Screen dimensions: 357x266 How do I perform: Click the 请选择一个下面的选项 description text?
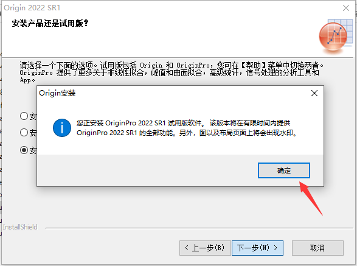(172, 72)
